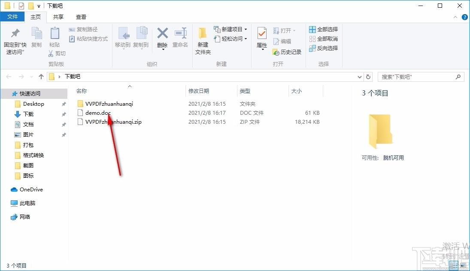Click the Pin to Quick access icon
The width and height of the screenshot is (470, 271).
pyautogui.click(x=15, y=33)
